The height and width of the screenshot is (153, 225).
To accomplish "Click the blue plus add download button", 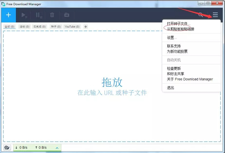I will click(9, 15).
